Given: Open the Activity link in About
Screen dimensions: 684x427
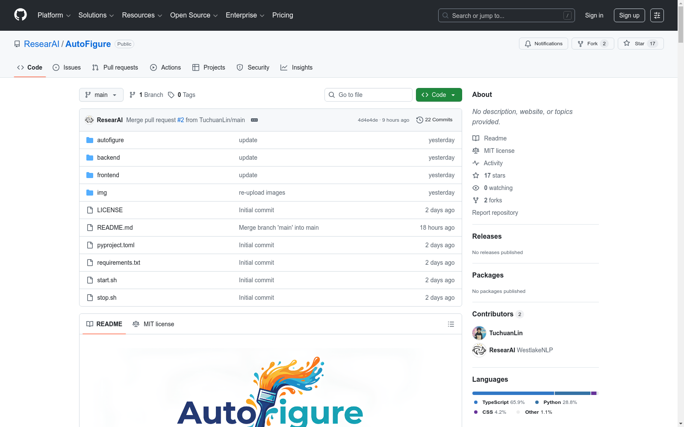Looking at the screenshot, I should (493, 163).
